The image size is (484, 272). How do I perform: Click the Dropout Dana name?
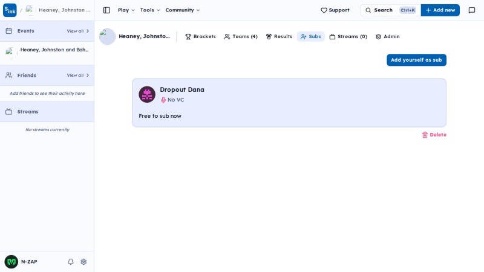point(182,89)
